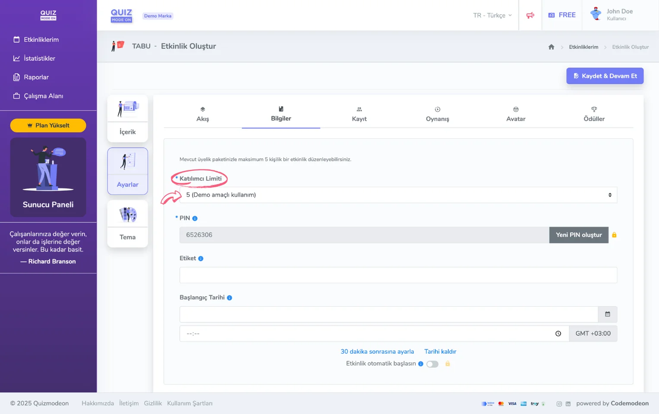The width and height of the screenshot is (659, 414).
Task: Click the Instagram icon in footer
Action: pyautogui.click(x=559, y=404)
